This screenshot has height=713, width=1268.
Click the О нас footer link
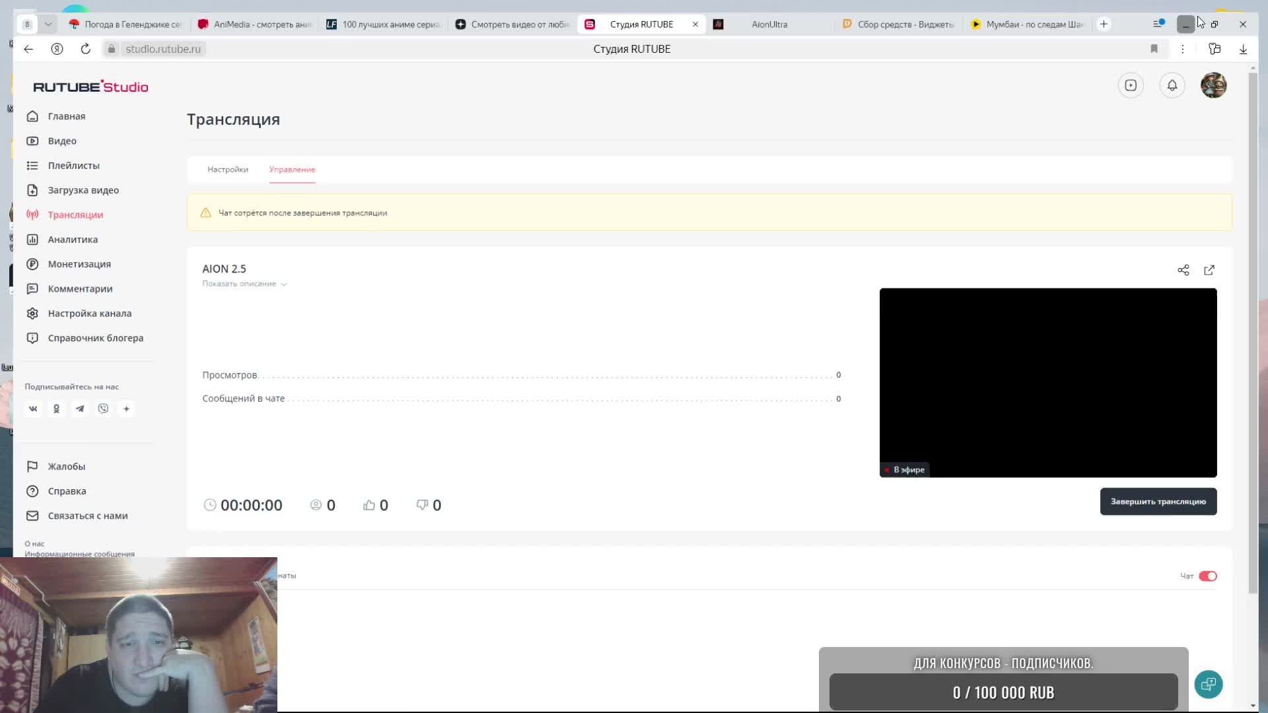click(x=34, y=544)
